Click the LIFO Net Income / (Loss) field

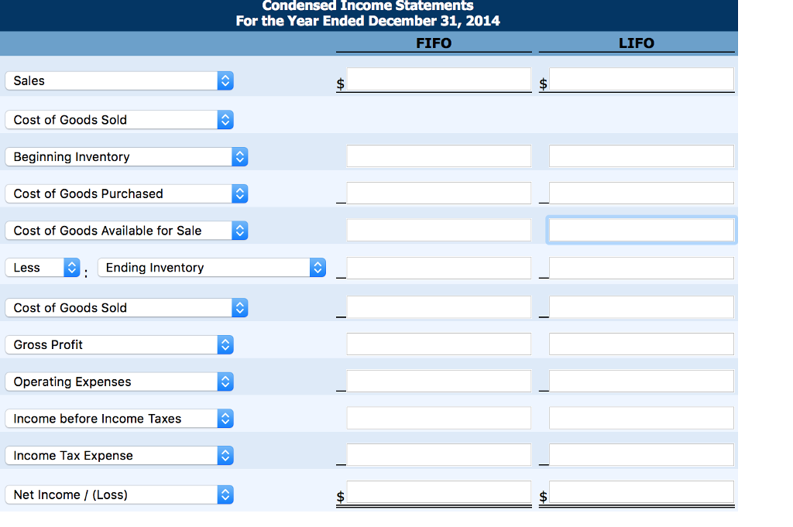click(x=641, y=492)
